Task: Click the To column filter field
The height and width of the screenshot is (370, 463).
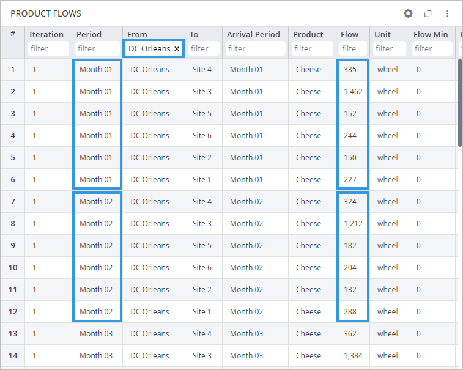Action: [204, 48]
